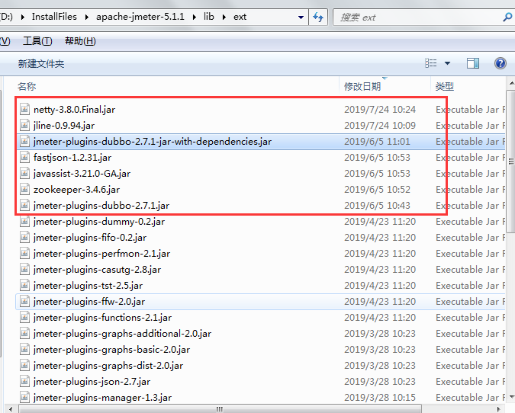Click the search magnifier icon
This screenshot has height=413, width=515.
(508, 17)
